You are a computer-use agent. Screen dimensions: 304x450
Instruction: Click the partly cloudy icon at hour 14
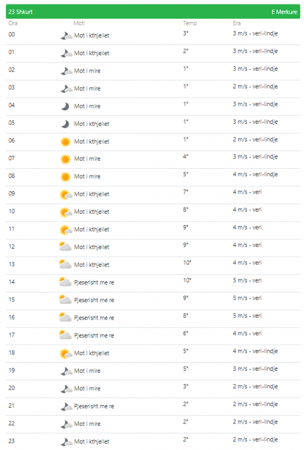(65, 282)
